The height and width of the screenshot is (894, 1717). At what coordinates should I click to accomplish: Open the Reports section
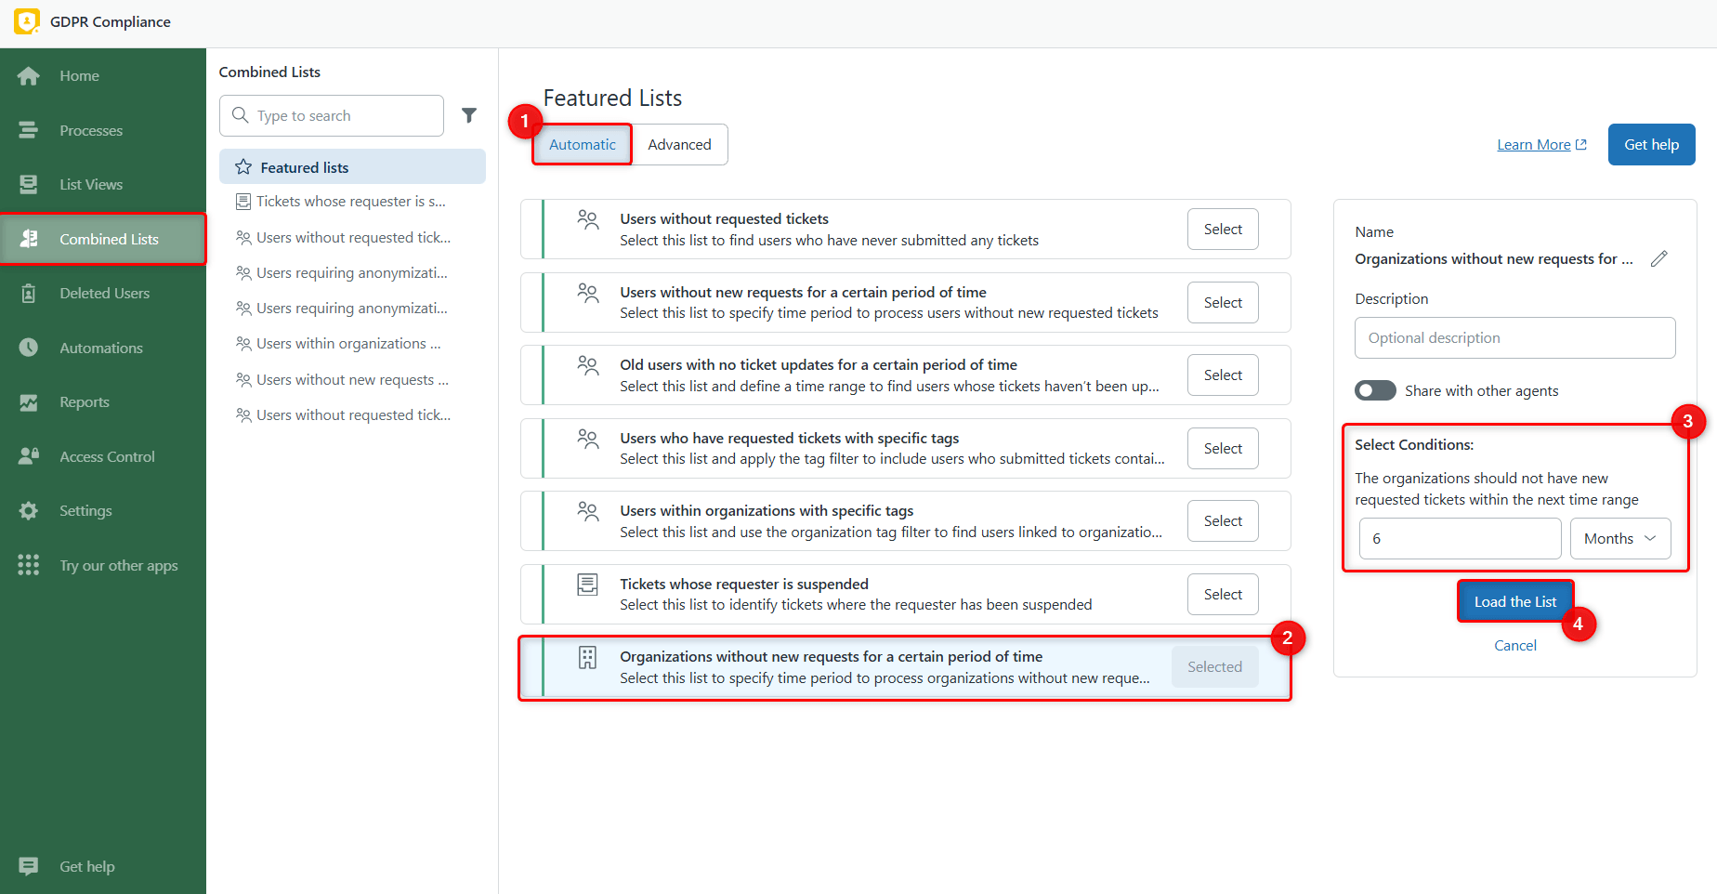click(x=84, y=401)
